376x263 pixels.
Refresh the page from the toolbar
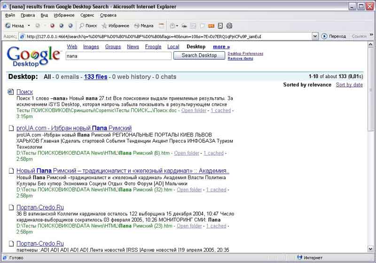[62, 26]
